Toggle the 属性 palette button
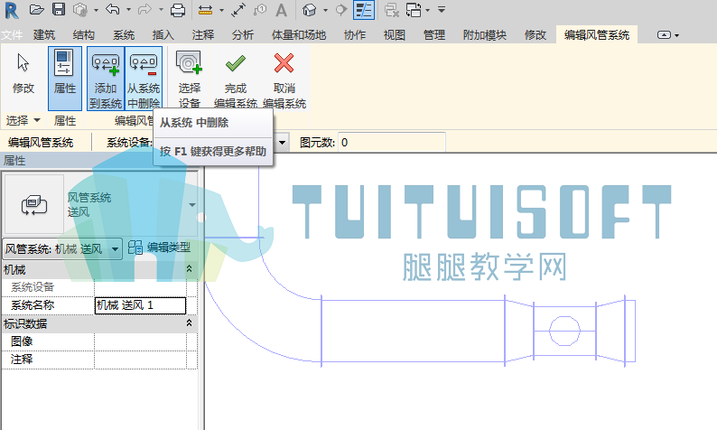Viewport: 717px width, 430px height. [65, 78]
